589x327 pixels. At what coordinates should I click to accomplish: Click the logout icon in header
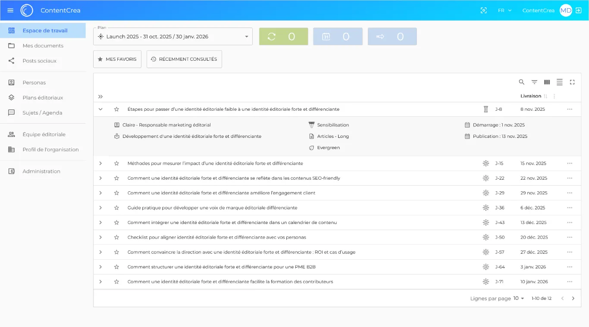[579, 10]
